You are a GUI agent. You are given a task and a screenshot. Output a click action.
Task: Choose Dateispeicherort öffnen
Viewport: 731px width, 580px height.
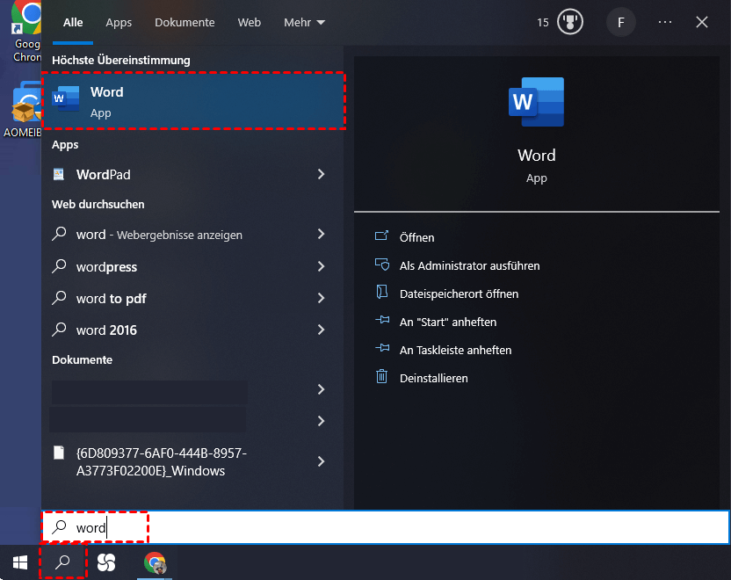click(x=459, y=294)
